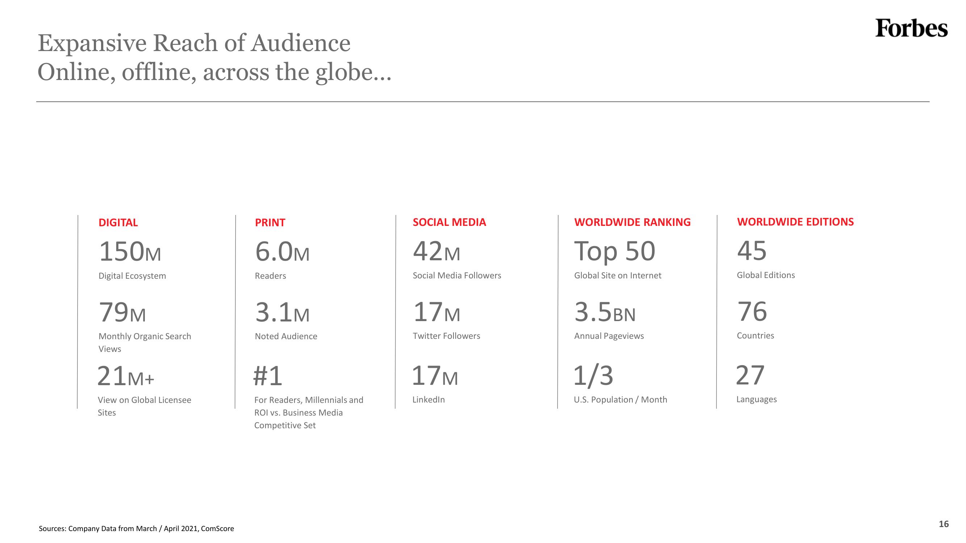Click the page number 16

944,524
